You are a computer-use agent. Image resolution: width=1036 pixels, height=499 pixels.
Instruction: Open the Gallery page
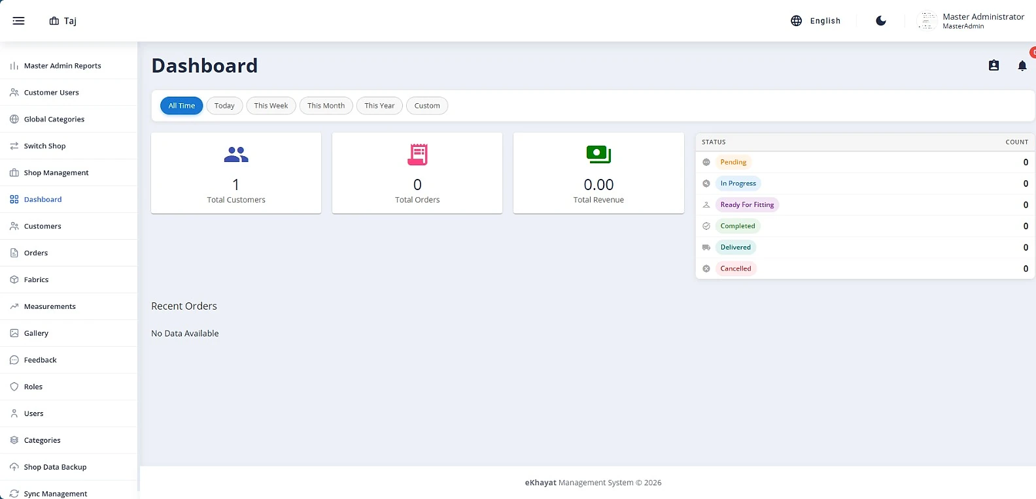(69, 334)
